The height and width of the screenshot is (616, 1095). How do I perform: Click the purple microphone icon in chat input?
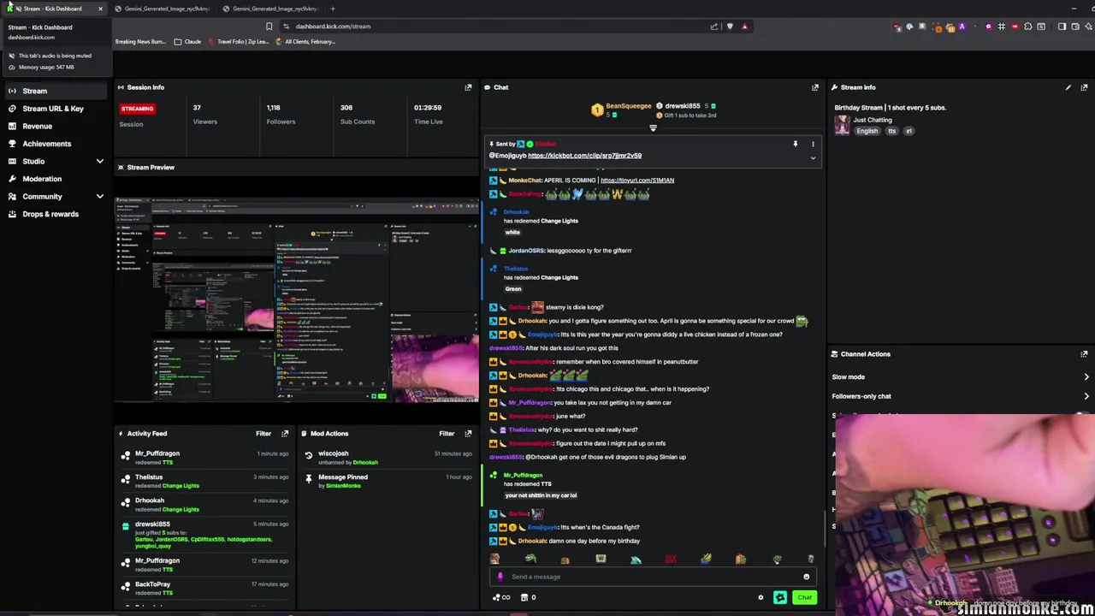click(x=500, y=577)
